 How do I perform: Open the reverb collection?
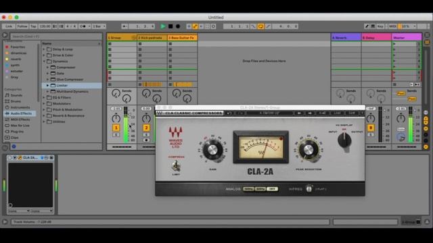16,59
